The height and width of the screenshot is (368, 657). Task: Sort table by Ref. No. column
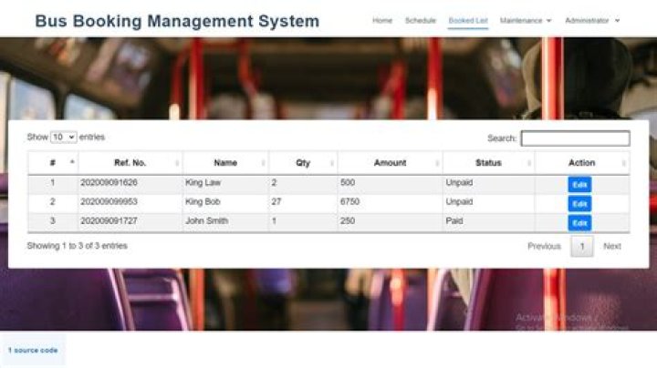coord(130,163)
